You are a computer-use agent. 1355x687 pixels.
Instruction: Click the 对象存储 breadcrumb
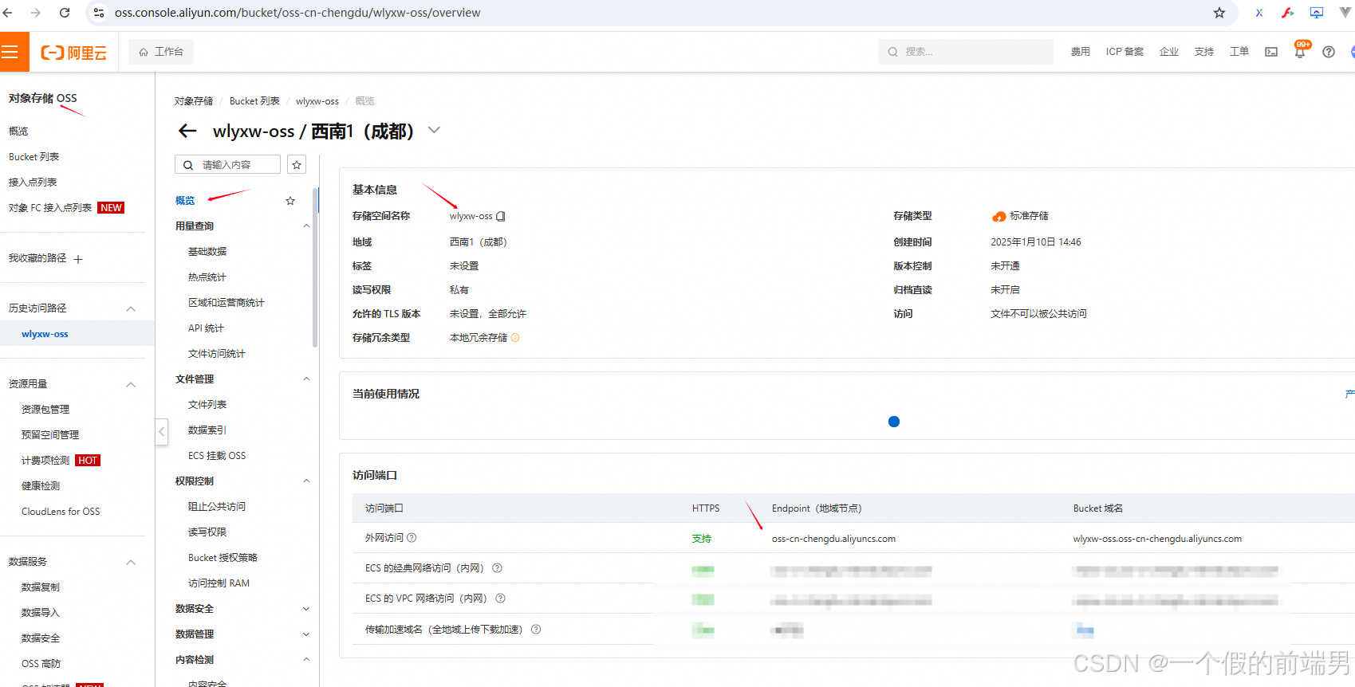194,101
